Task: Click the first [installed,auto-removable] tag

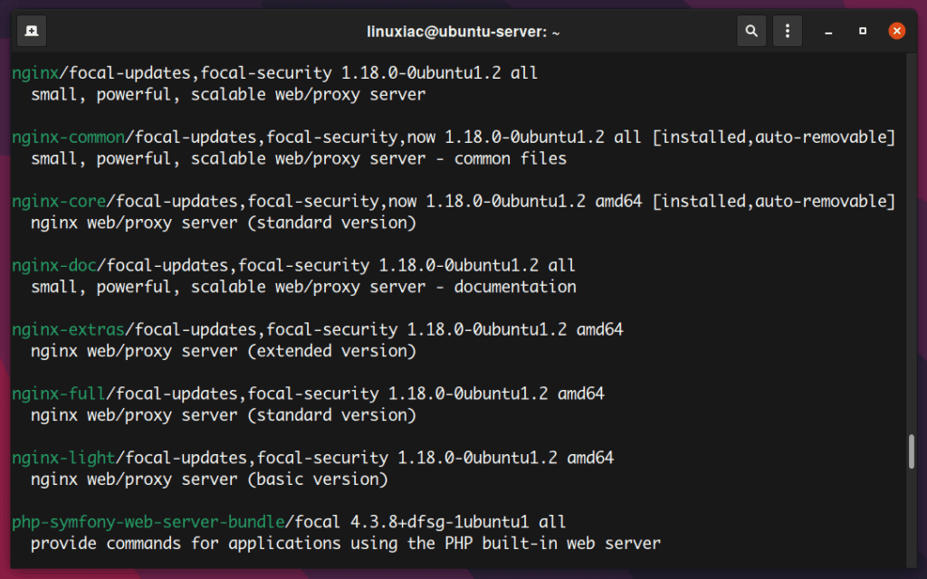Action: [774, 138]
